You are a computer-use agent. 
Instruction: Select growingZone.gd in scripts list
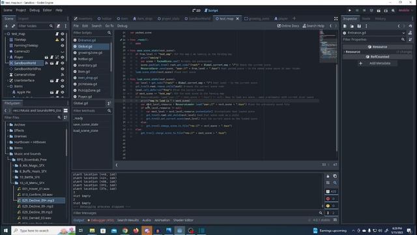tap(90, 53)
